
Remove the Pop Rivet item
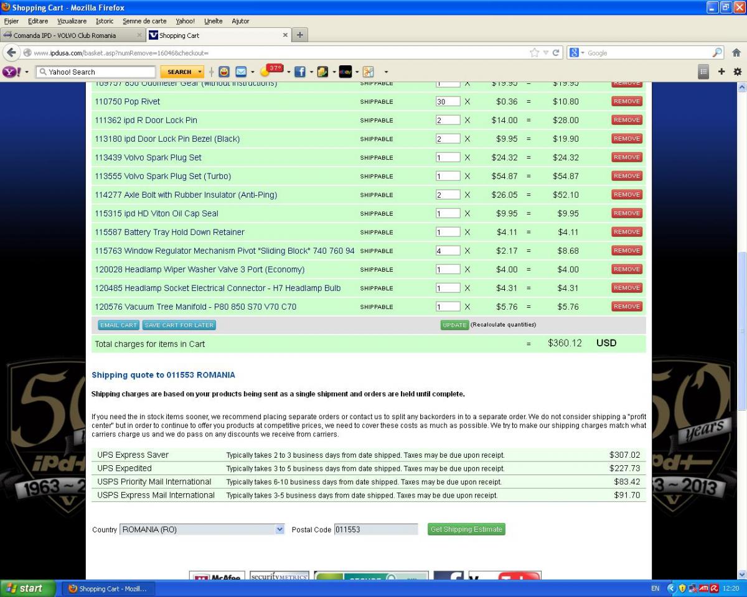[x=627, y=101]
